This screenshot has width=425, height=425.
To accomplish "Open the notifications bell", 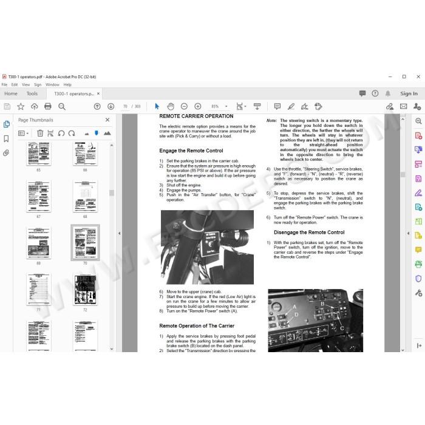I will click(x=388, y=93).
